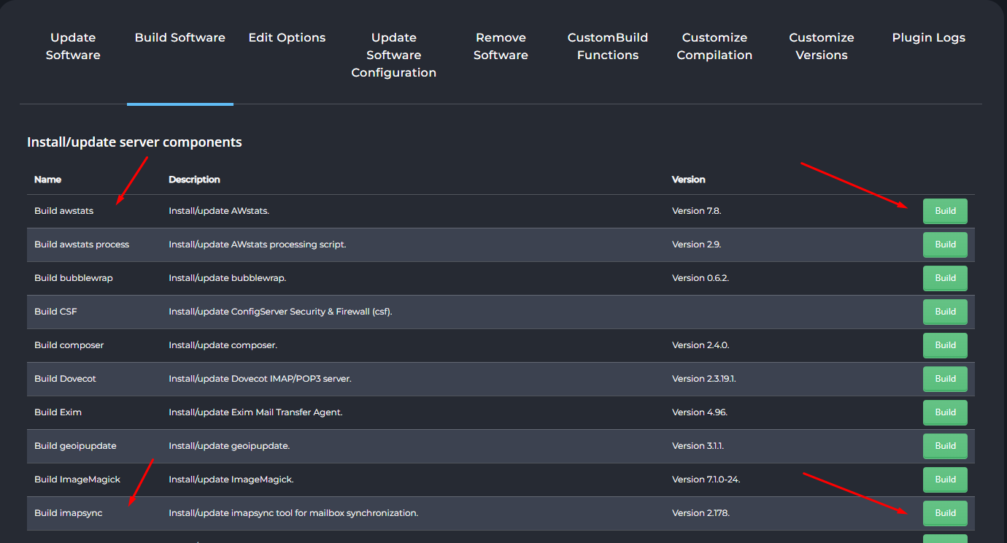The height and width of the screenshot is (543, 1007).
Task: Switch to Customize Compilation tab
Action: pyautogui.click(x=714, y=46)
